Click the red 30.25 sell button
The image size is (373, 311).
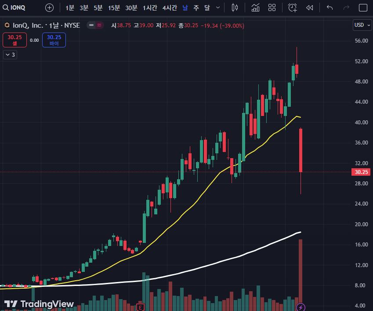[15, 40]
